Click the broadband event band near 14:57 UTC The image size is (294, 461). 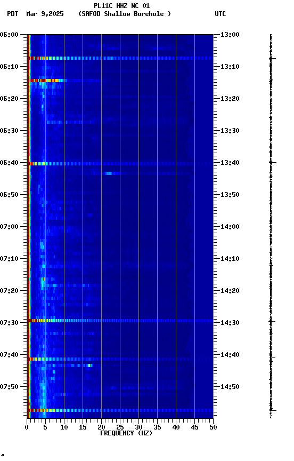(x=120, y=410)
